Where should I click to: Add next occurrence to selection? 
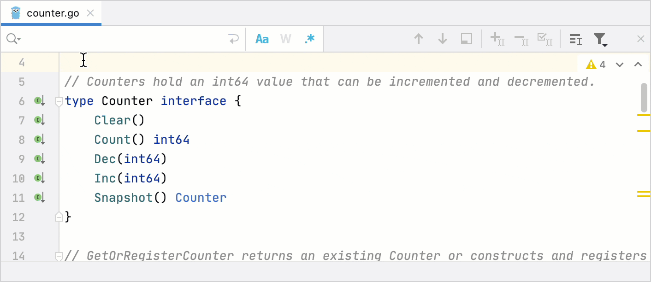pyautogui.click(x=497, y=39)
